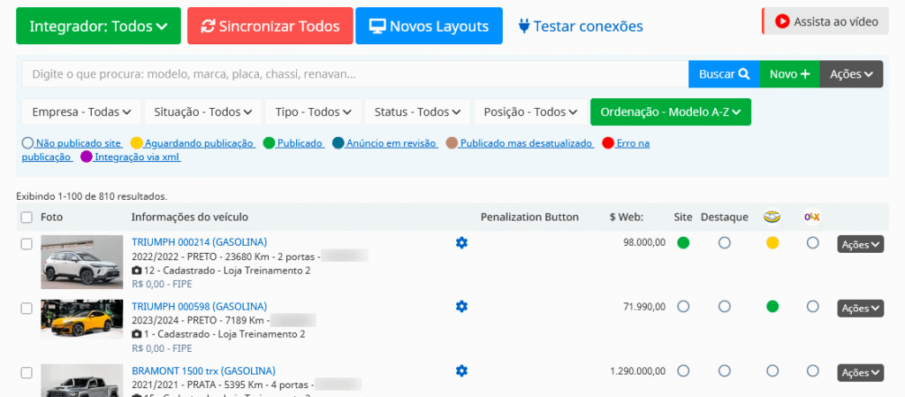The height and width of the screenshot is (397, 905).
Task: Open TRIUMPH 000598 (GASOLINA) vehicle link
Action: [199, 306]
